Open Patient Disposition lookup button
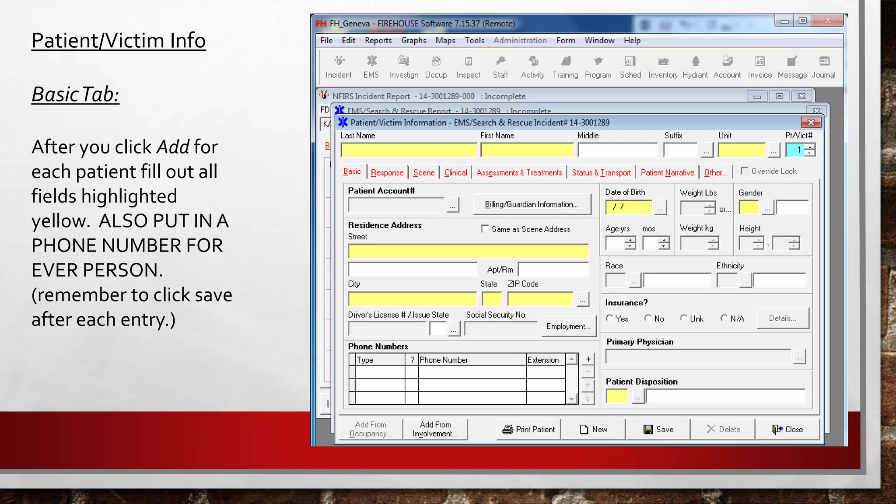 coord(638,396)
